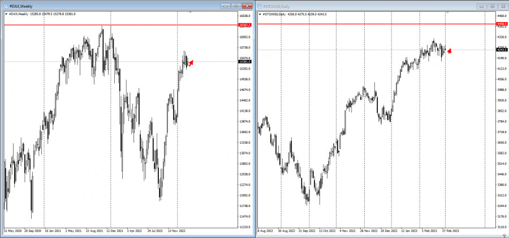
Task: Click the 22 Aug 2021 date label
Action: (94, 231)
